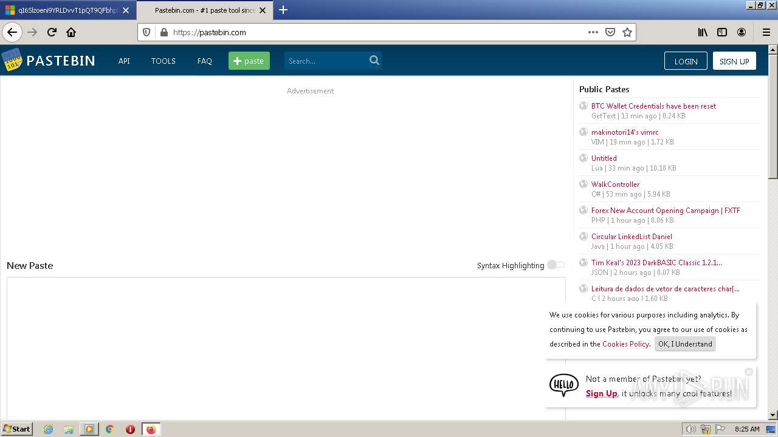This screenshot has height=437, width=778.
Task: Reload the page with the refresh icon
Action: click(52, 32)
